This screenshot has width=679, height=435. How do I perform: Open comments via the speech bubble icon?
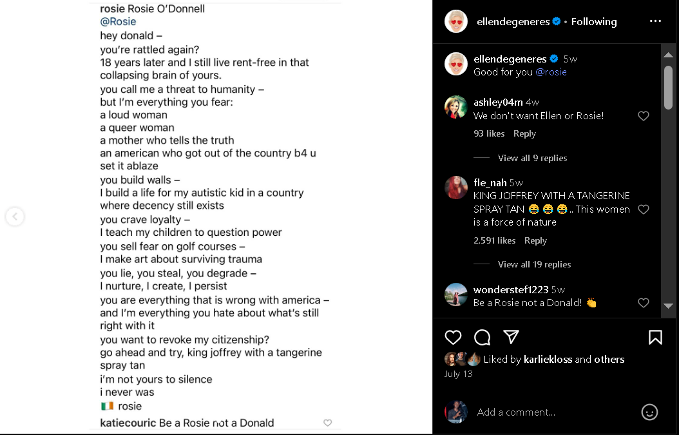(x=483, y=337)
